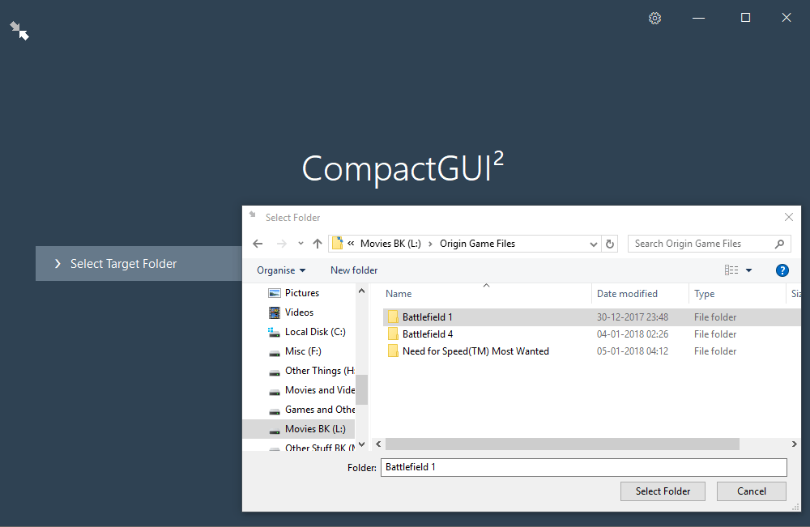Open dialog help question icon

point(782,270)
